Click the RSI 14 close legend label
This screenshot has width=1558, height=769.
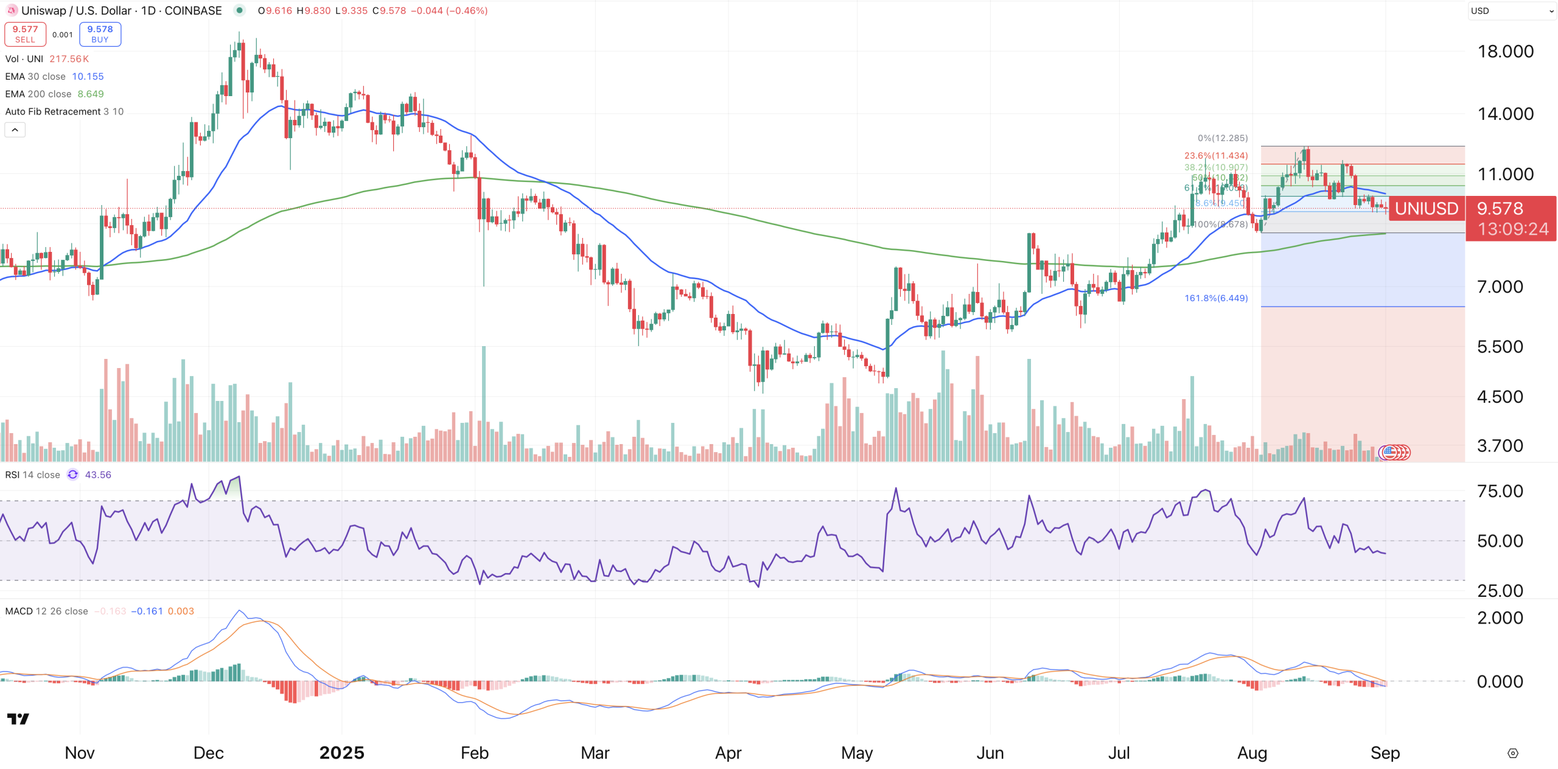(x=32, y=475)
